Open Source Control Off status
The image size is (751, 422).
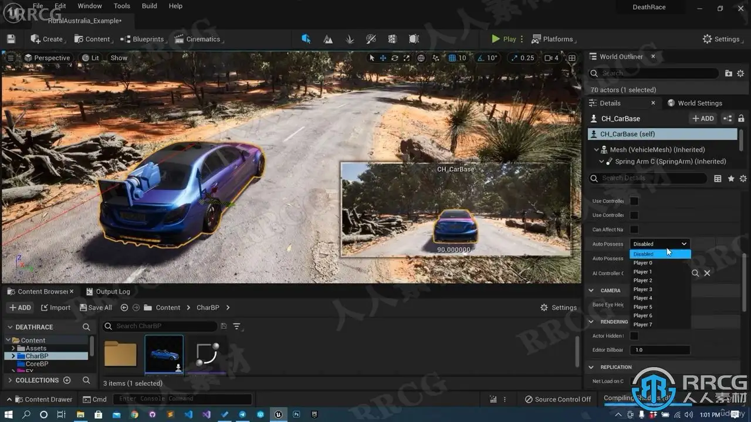(x=557, y=400)
